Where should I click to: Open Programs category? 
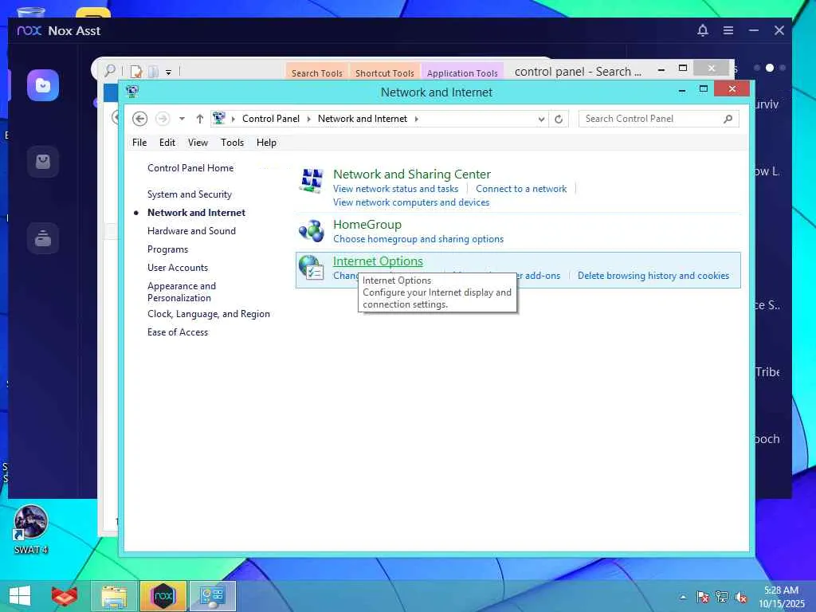coord(167,249)
